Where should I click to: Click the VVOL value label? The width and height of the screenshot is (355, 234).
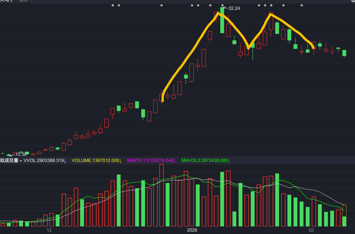click(x=45, y=161)
